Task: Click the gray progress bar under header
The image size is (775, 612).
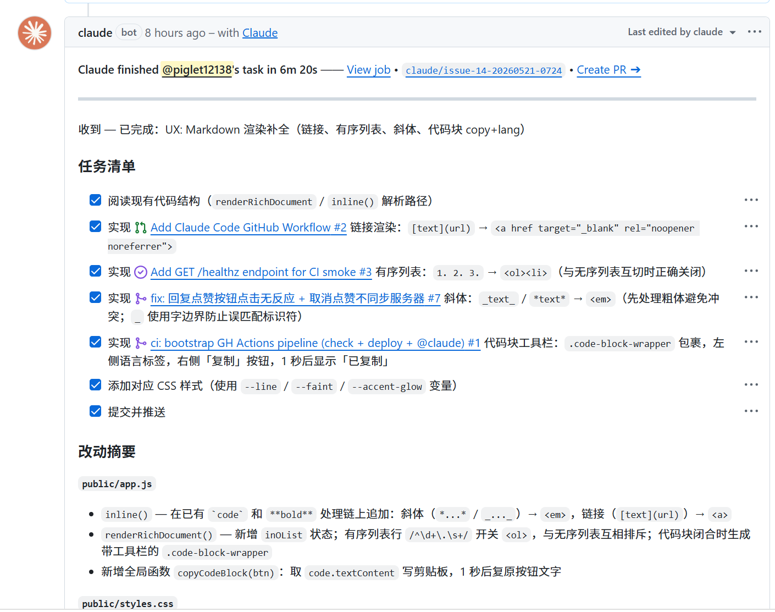Action: (x=417, y=99)
